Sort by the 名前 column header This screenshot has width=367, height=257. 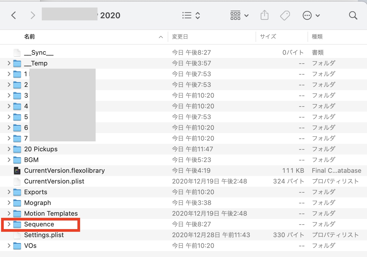pos(29,37)
